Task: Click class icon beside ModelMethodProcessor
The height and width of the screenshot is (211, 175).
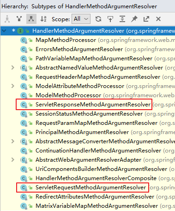Action: tap(24, 95)
